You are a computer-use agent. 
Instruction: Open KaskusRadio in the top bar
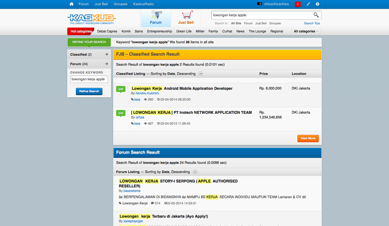pos(143,4)
